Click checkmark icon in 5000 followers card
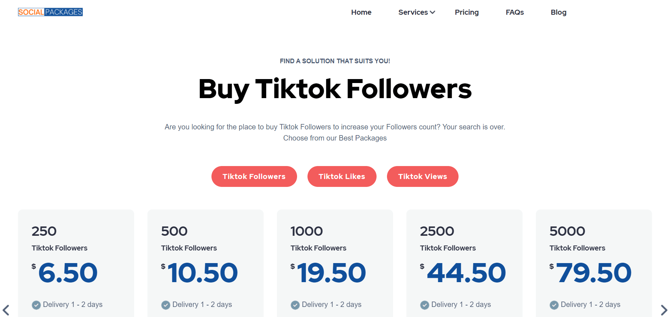The height and width of the screenshot is (317, 670). 554,305
